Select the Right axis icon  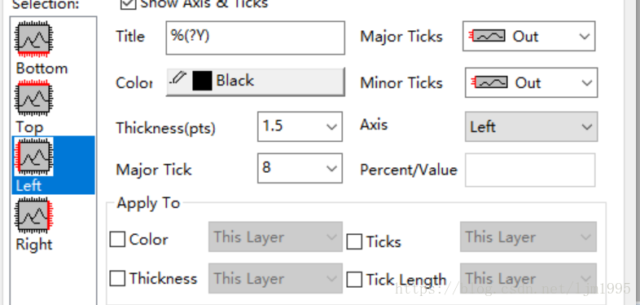(33, 215)
